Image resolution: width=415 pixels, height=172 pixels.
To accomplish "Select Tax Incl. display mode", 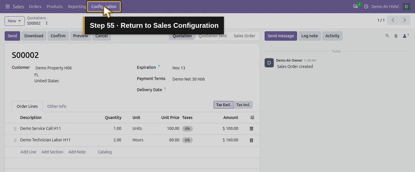I will (243, 105).
